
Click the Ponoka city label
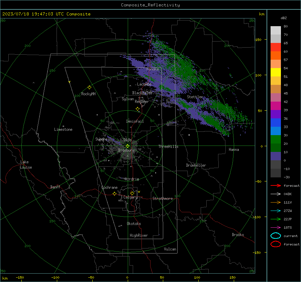[153, 69]
